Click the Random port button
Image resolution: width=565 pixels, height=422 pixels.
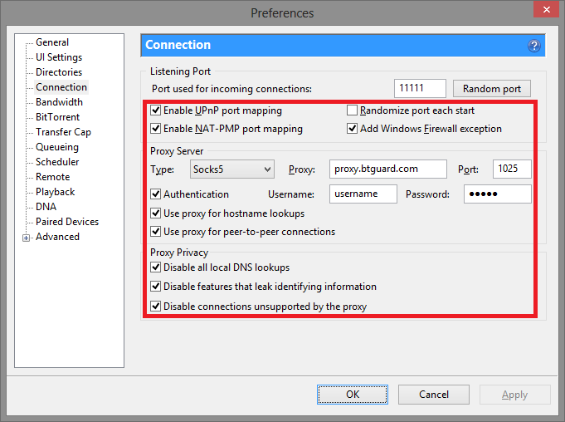[491, 89]
